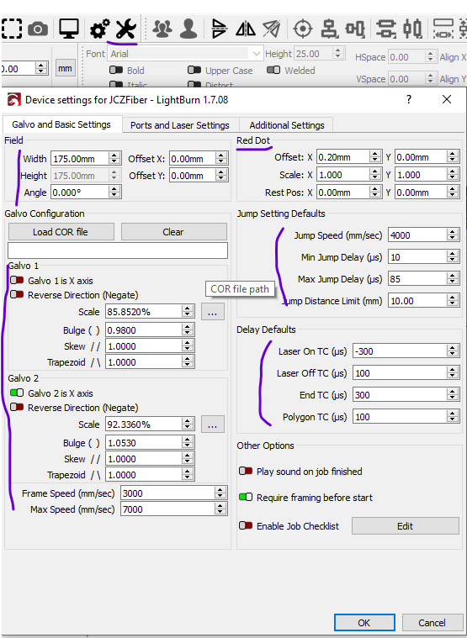Image resolution: width=467 pixels, height=638 pixels.
Task: Click the Load COR file button
Action: point(61,232)
